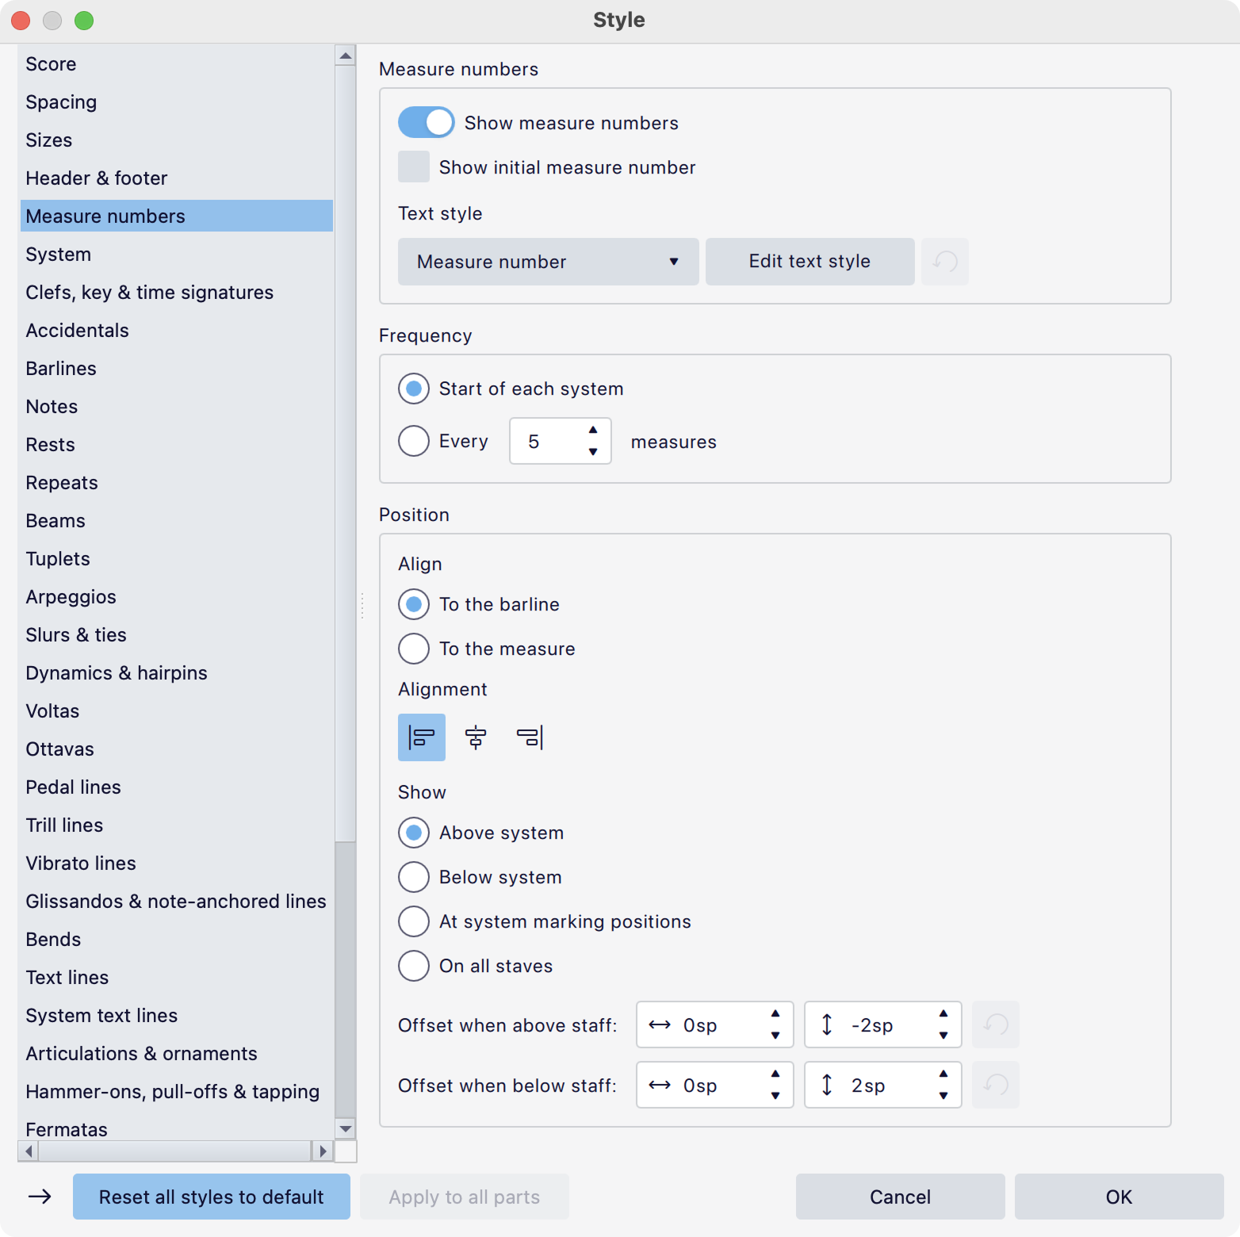Enable Show initial measure number checkbox
This screenshot has height=1237, width=1240.
pyautogui.click(x=414, y=167)
